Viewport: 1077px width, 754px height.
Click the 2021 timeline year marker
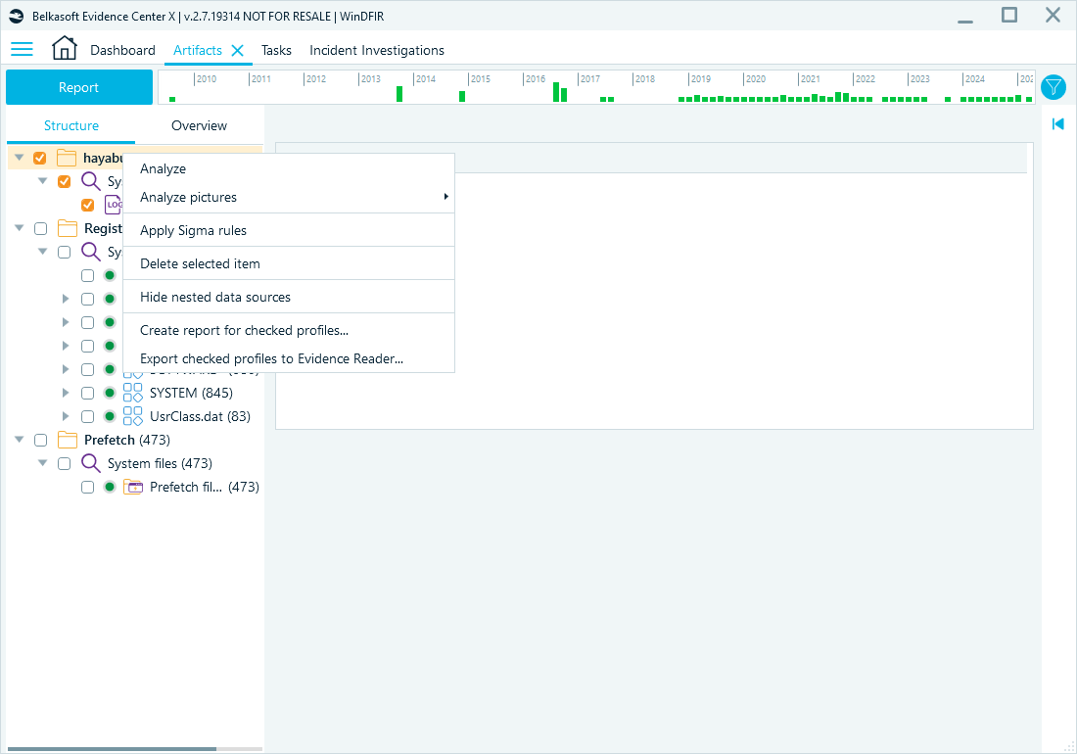[x=810, y=79]
